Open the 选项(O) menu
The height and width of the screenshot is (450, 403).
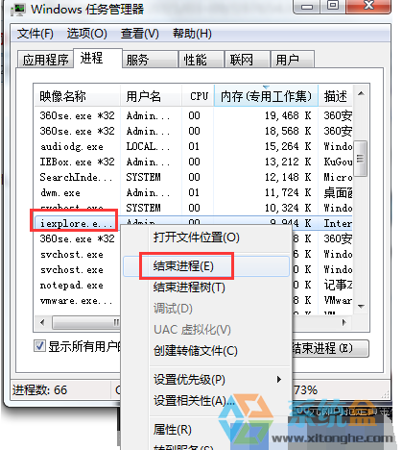pyautogui.click(x=86, y=34)
